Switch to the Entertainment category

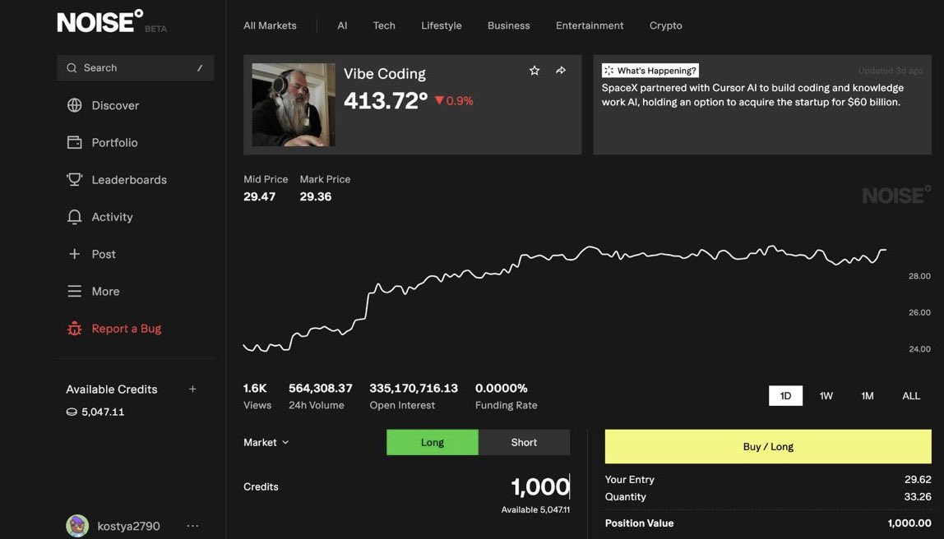590,25
